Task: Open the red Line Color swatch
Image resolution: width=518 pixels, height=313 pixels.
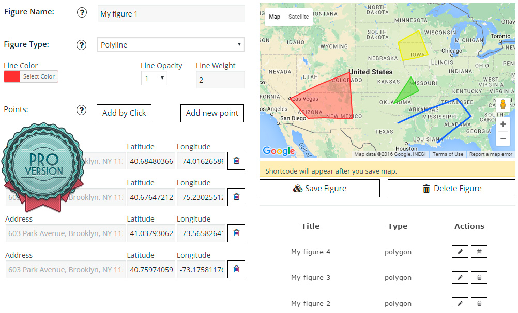Action: [12, 76]
